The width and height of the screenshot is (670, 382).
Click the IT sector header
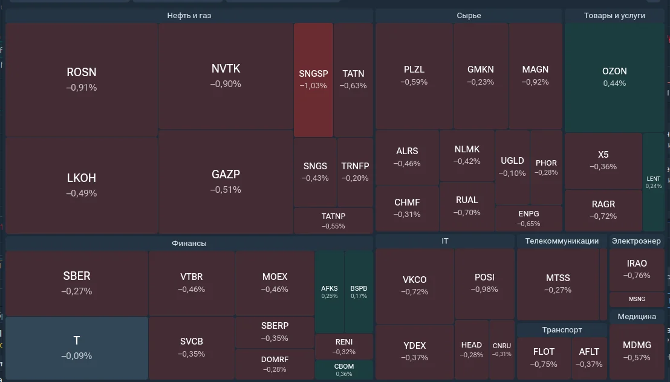pyautogui.click(x=445, y=241)
